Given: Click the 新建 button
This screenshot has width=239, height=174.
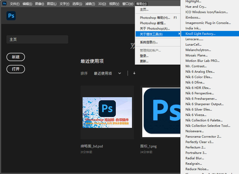Looking at the screenshot, I should [16, 57].
